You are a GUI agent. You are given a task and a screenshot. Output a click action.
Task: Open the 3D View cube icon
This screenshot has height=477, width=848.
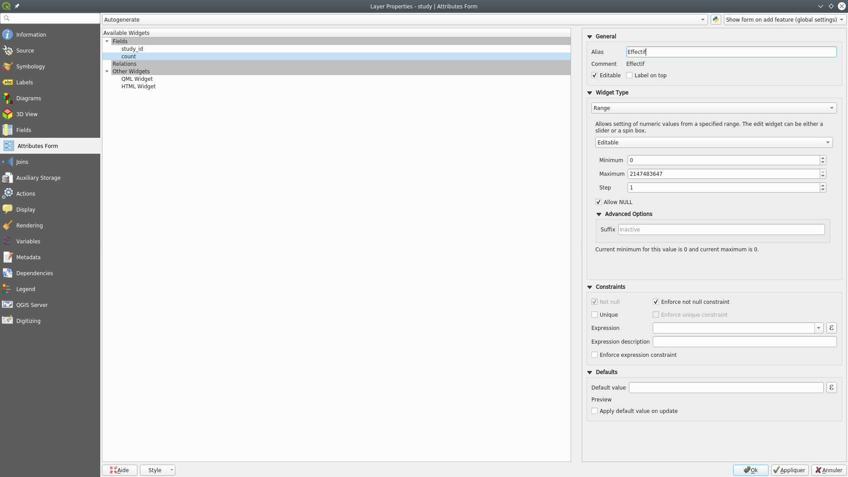point(8,114)
